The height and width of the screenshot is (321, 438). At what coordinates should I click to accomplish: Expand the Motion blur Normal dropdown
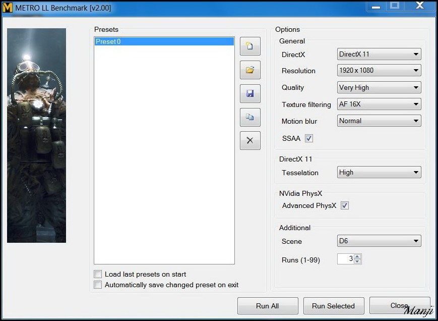(379, 121)
